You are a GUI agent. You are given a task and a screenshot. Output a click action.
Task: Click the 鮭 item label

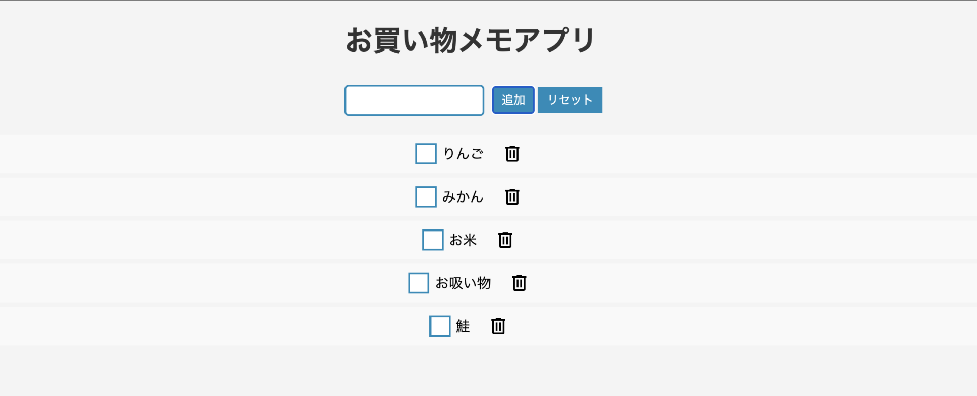pos(463,326)
